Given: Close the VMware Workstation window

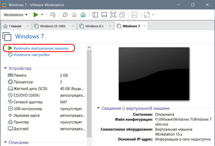Looking at the screenshot, I should (207, 5).
